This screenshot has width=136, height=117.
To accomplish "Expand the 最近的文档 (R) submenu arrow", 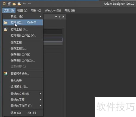I will point(40,94).
